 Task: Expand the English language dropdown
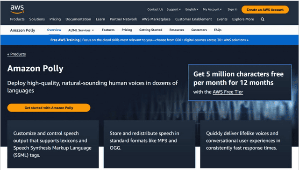point(192,9)
